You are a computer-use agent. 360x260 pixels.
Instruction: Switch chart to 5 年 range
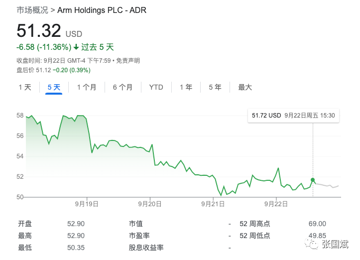point(215,87)
